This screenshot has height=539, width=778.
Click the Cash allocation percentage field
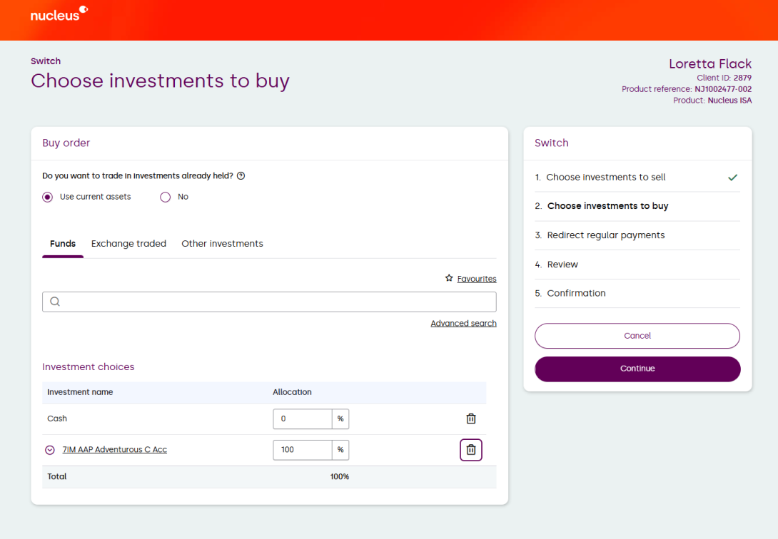302,419
